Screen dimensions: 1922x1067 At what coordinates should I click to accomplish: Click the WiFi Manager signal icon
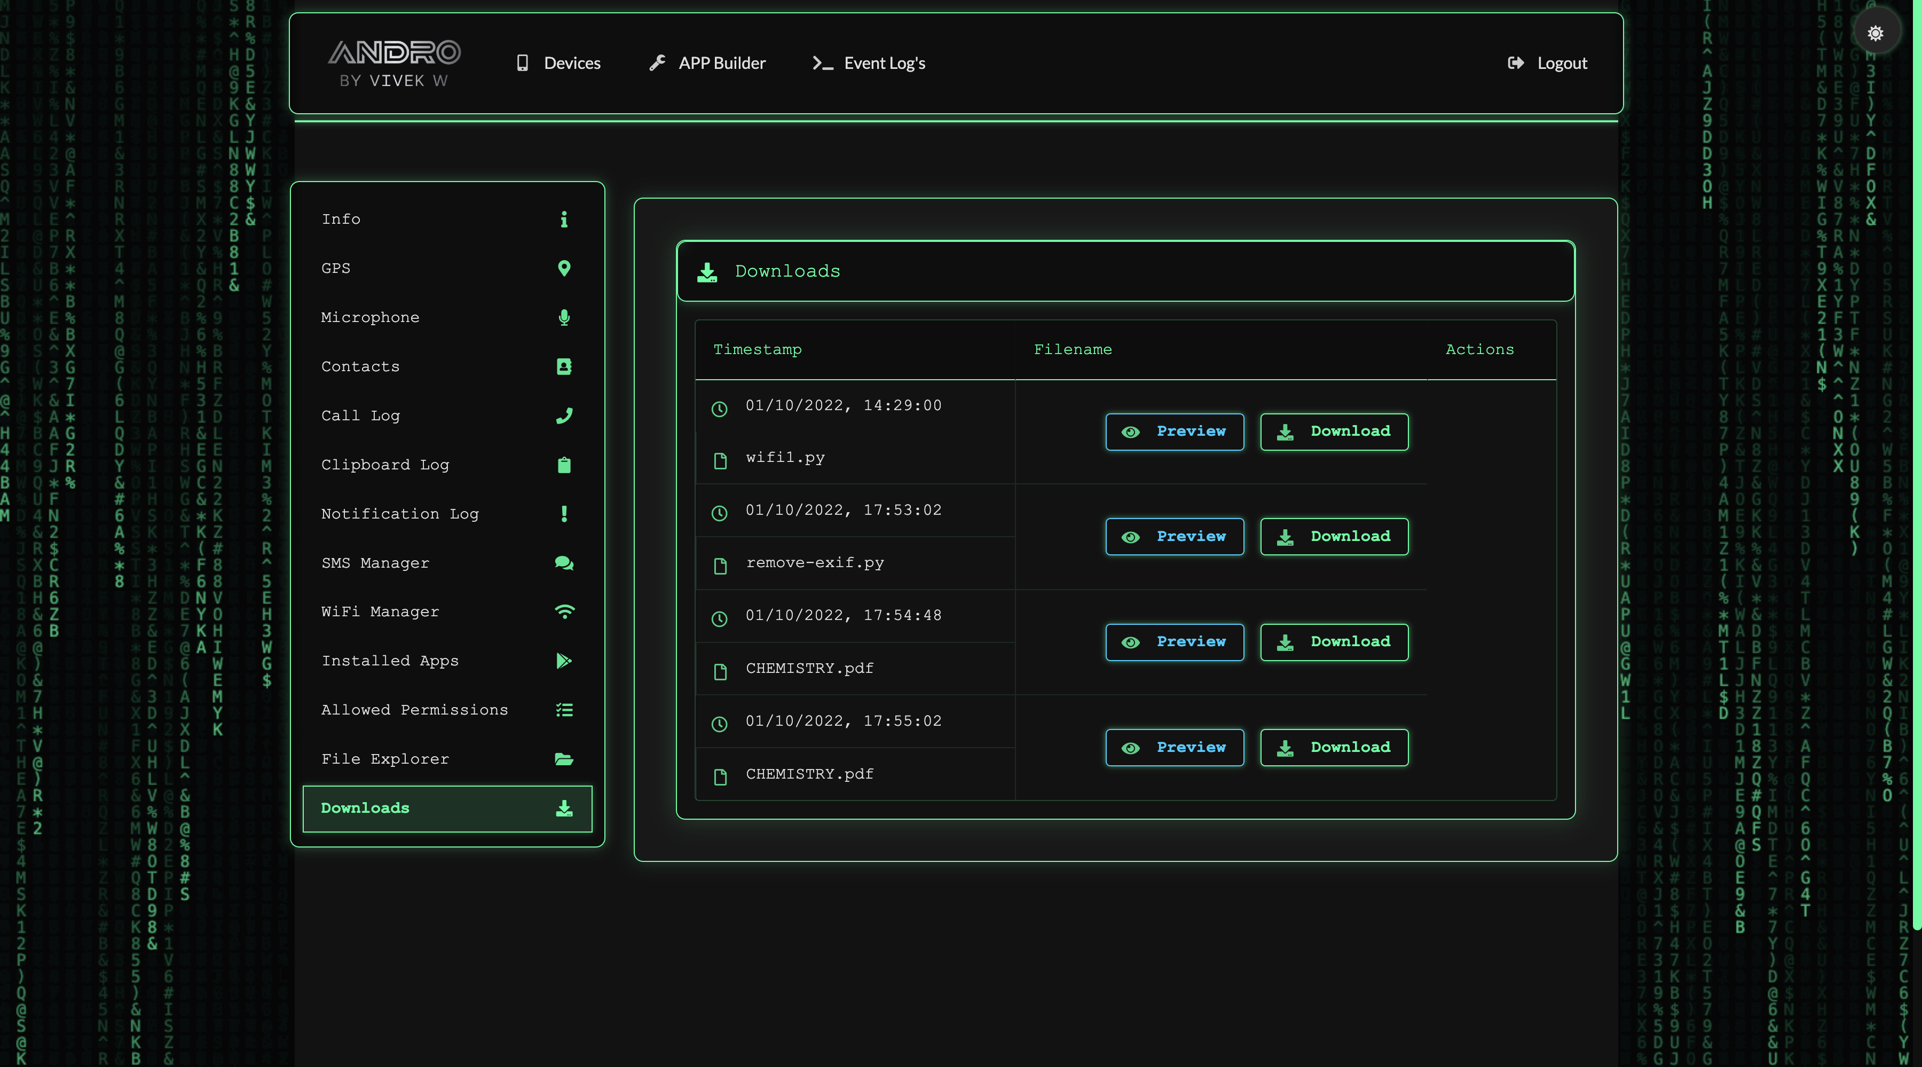564,612
